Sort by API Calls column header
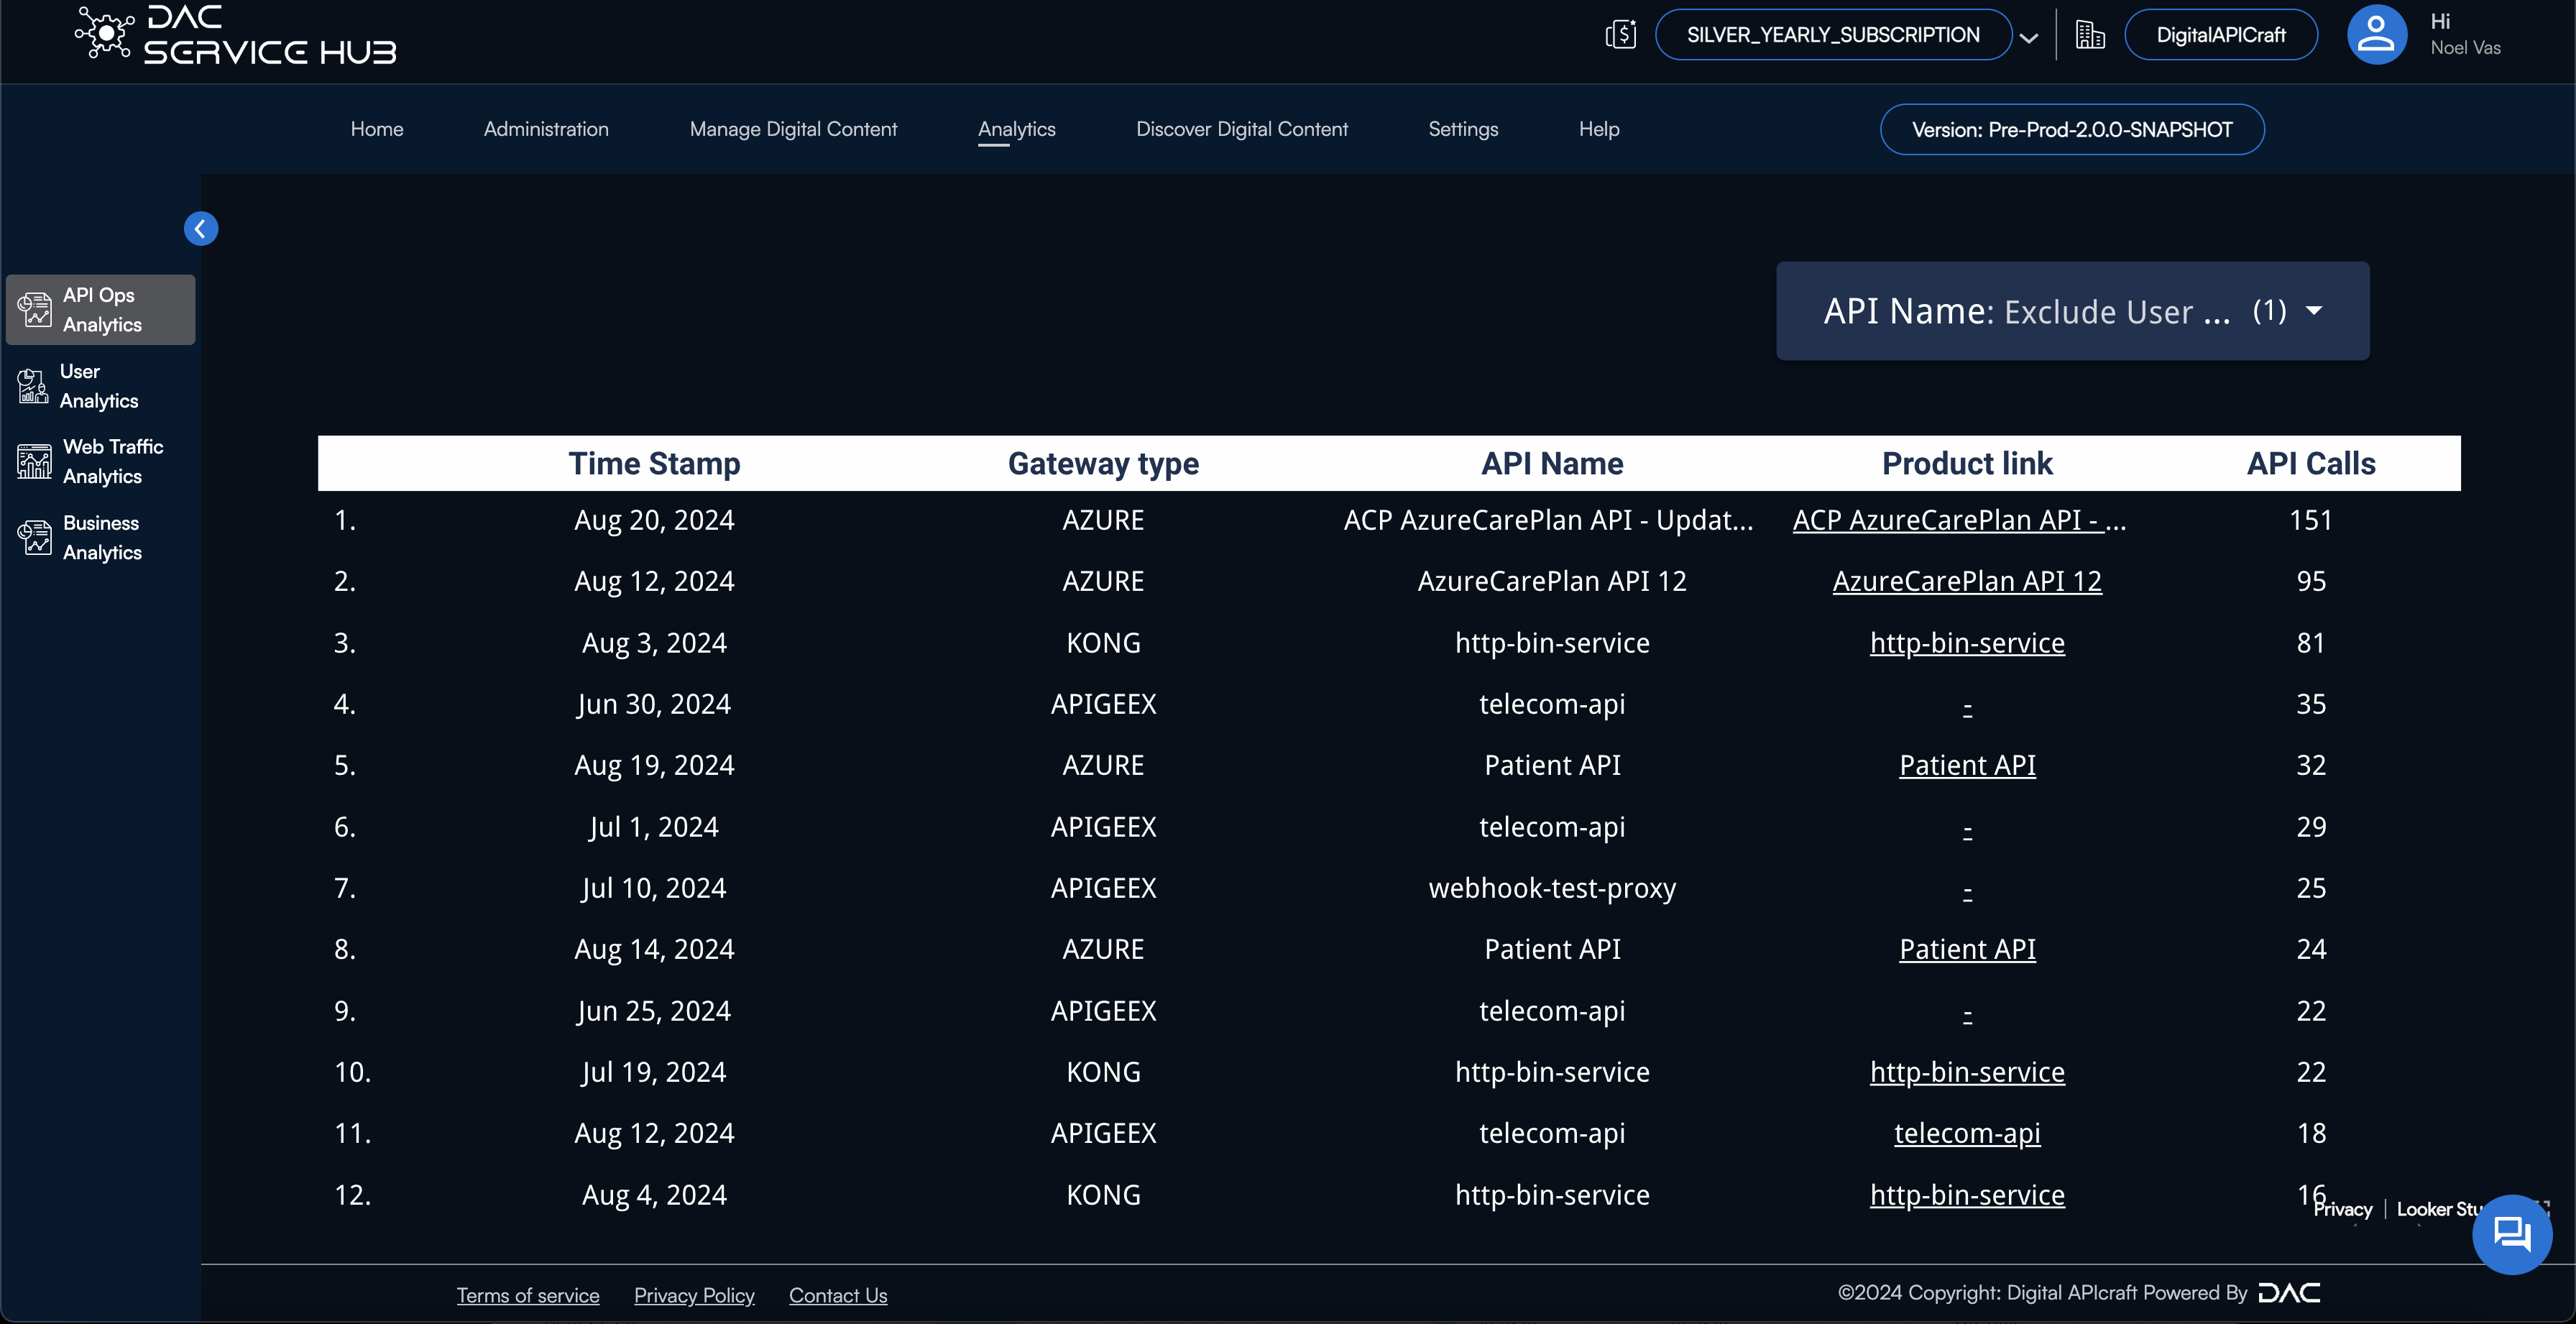 click(2310, 464)
